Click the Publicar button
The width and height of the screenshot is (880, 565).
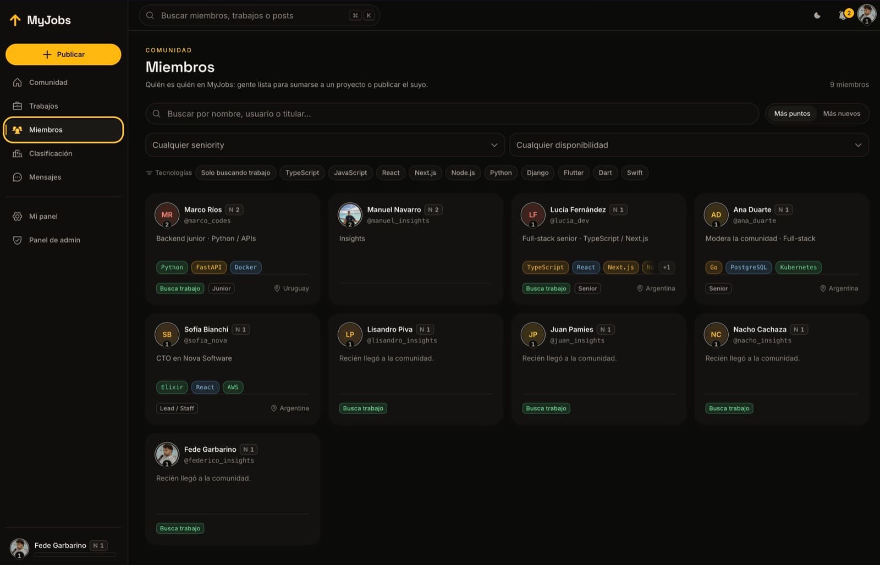(63, 54)
